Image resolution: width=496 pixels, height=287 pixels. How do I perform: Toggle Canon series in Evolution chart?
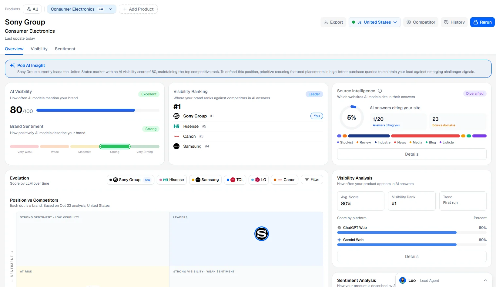click(x=285, y=180)
